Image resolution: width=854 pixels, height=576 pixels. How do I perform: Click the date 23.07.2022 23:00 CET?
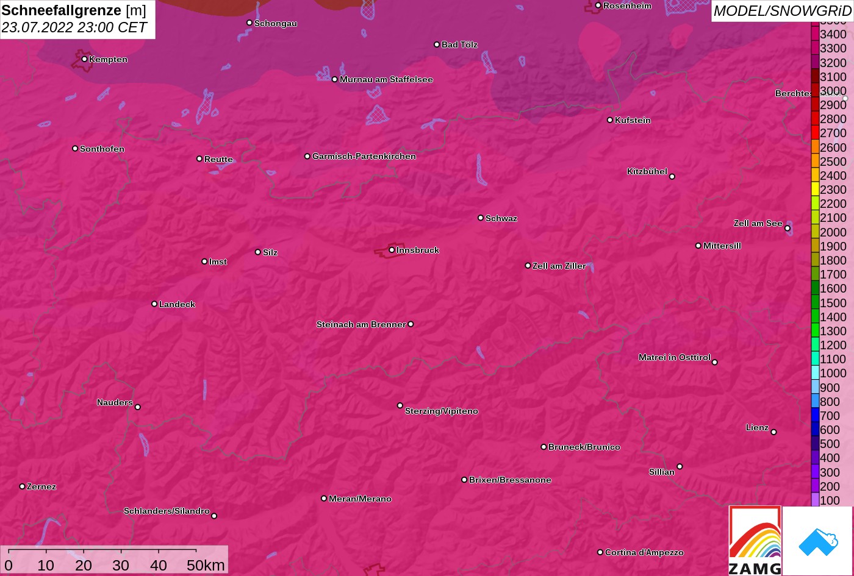(74, 27)
